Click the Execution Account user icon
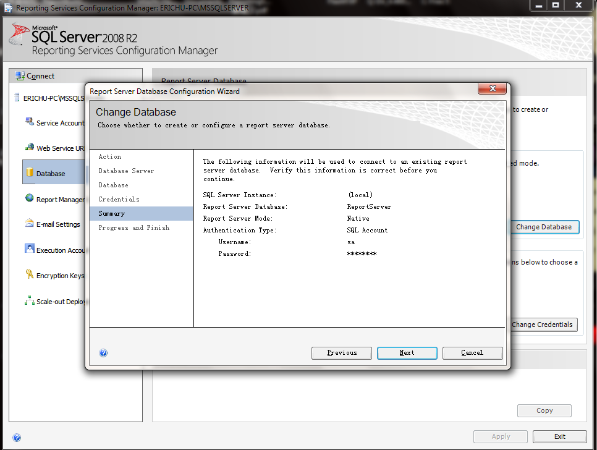Screen dimensions: 597x450 (29, 248)
